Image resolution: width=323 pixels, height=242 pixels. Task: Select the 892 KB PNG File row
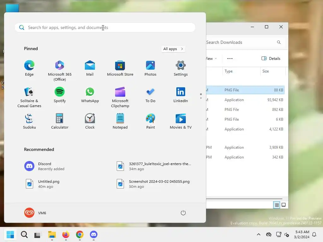(x=245, y=109)
